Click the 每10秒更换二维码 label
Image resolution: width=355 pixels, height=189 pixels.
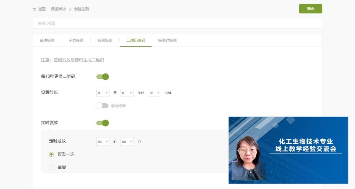click(58, 76)
